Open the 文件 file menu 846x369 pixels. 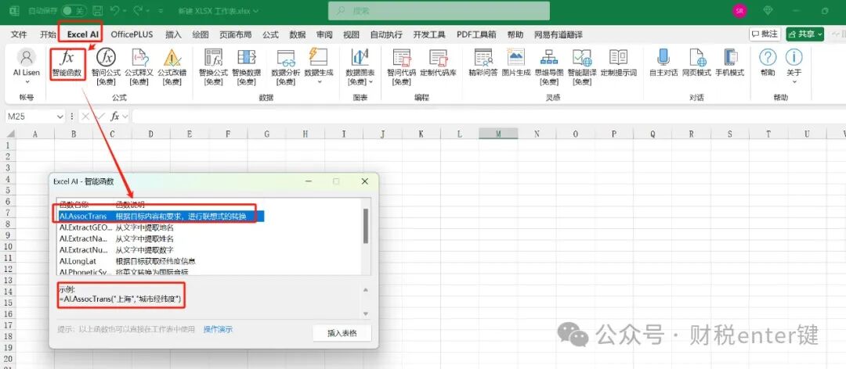pos(19,34)
